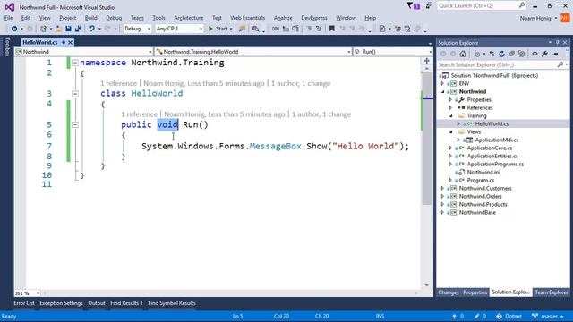This screenshot has height=322, width=573.
Task: Switch to the Changes tab
Action: (x=449, y=292)
